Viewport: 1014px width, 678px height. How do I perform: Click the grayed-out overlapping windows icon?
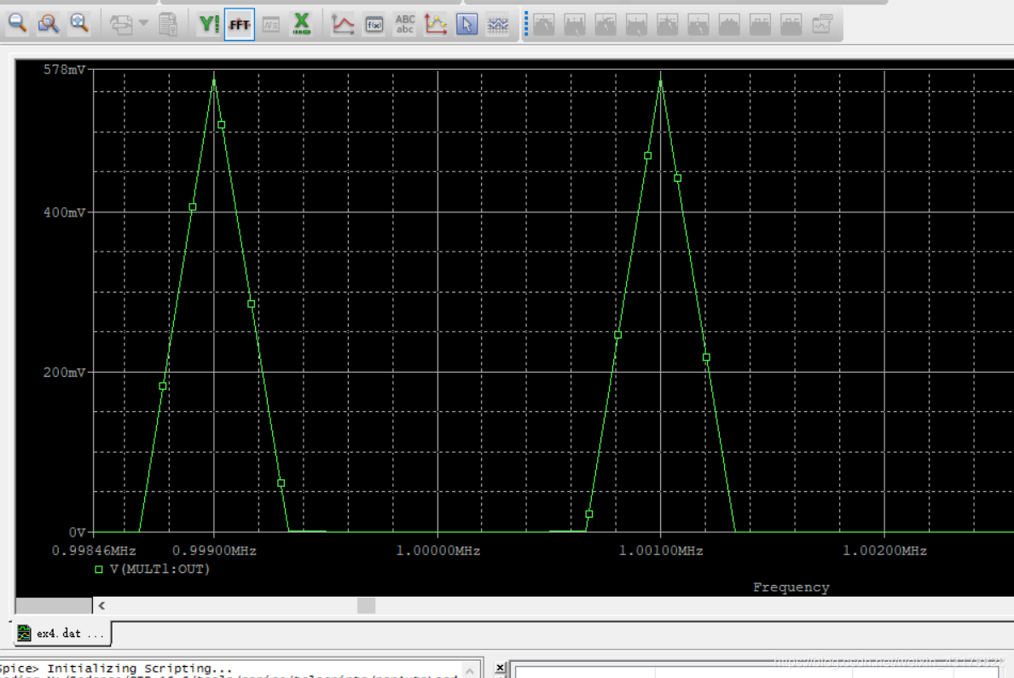point(121,24)
